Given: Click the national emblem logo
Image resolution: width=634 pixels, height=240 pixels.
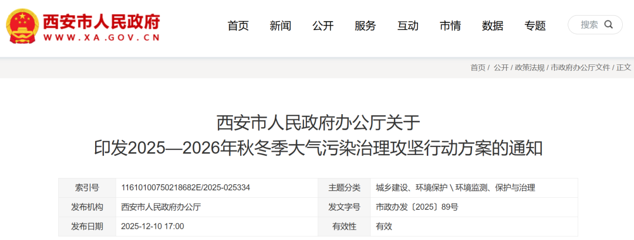Looking at the screenshot, I should click(23, 26).
